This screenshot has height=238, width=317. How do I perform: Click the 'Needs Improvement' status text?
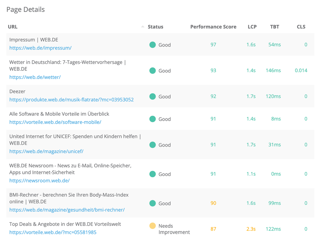(x=174, y=229)
